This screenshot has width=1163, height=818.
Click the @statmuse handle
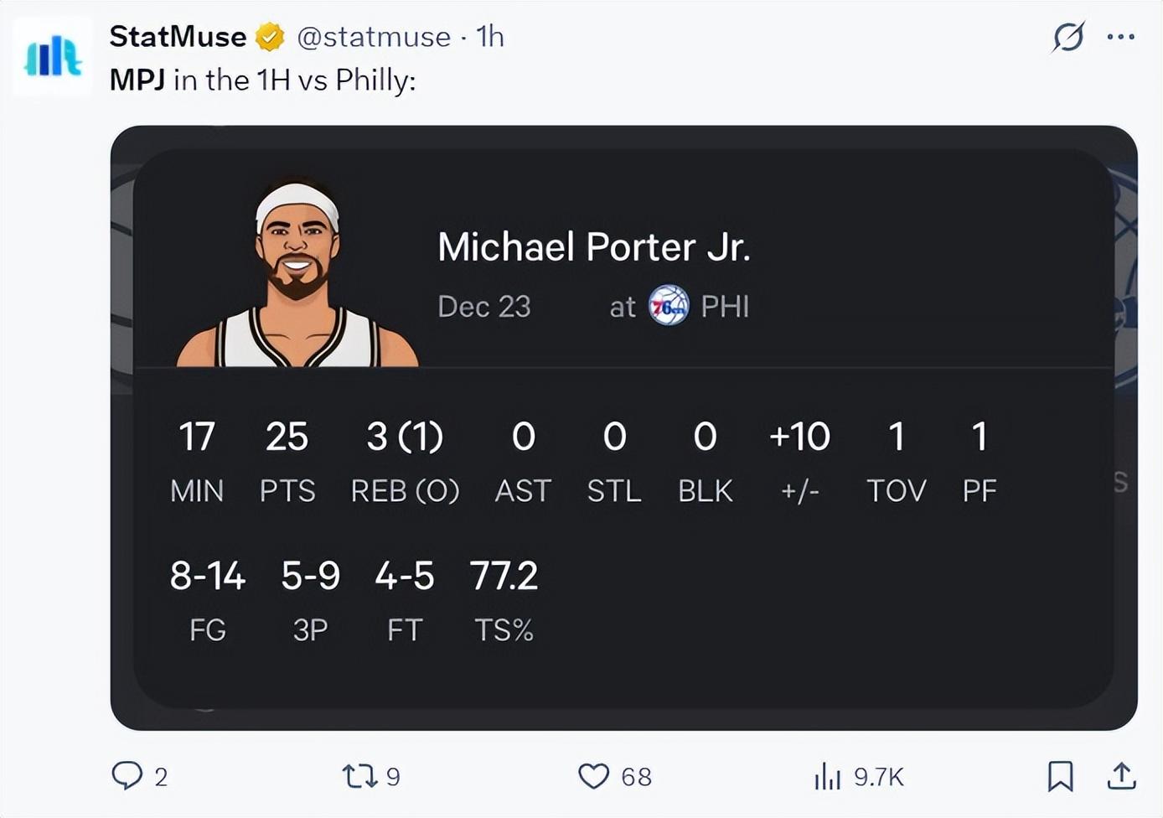click(374, 37)
